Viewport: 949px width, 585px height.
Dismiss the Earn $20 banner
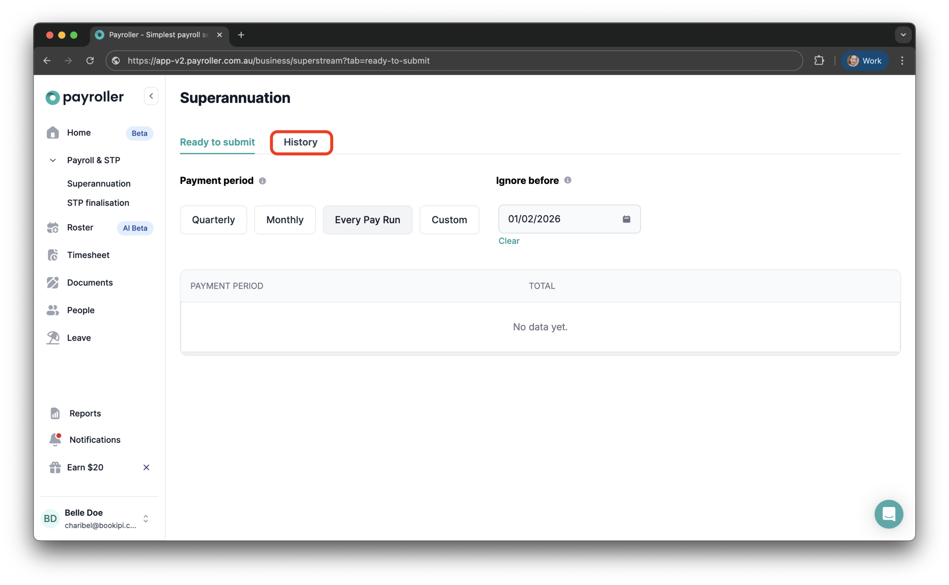146,467
